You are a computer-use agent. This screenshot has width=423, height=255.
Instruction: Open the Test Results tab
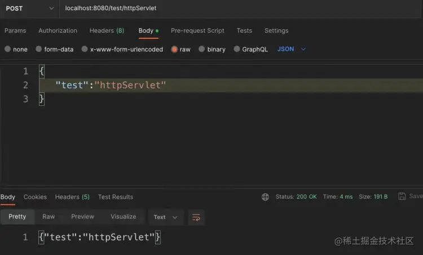tap(116, 197)
